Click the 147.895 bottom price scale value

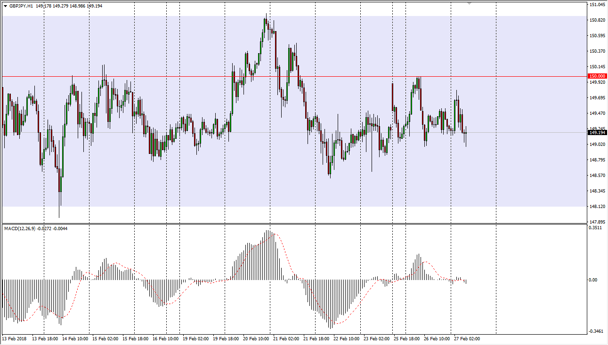[597, 222]
